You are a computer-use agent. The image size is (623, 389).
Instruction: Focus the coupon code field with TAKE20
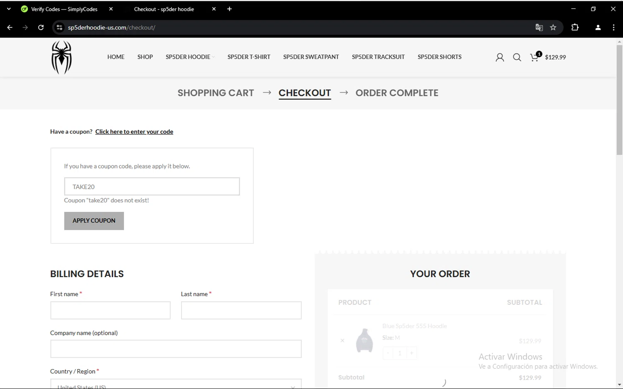pos(152,187)
